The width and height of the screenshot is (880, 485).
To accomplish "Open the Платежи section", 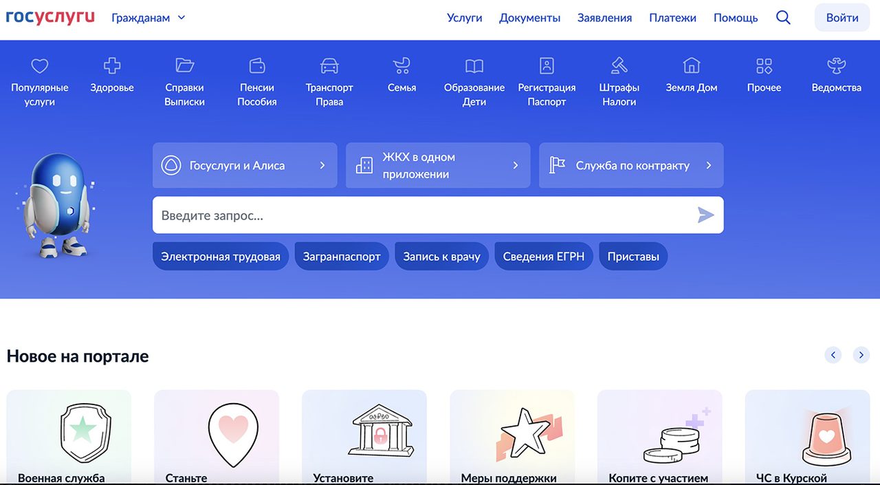I will click(x=673, y=18).
